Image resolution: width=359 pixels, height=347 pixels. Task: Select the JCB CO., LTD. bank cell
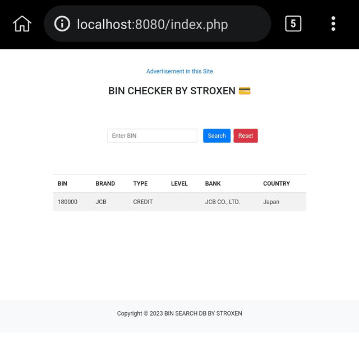pyautogui.click(x=222, y=202)
